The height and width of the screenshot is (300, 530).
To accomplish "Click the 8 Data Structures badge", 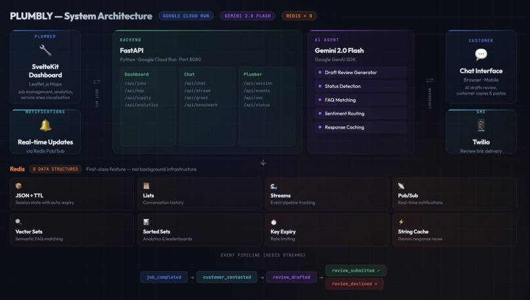I will (x=55, y=169).
